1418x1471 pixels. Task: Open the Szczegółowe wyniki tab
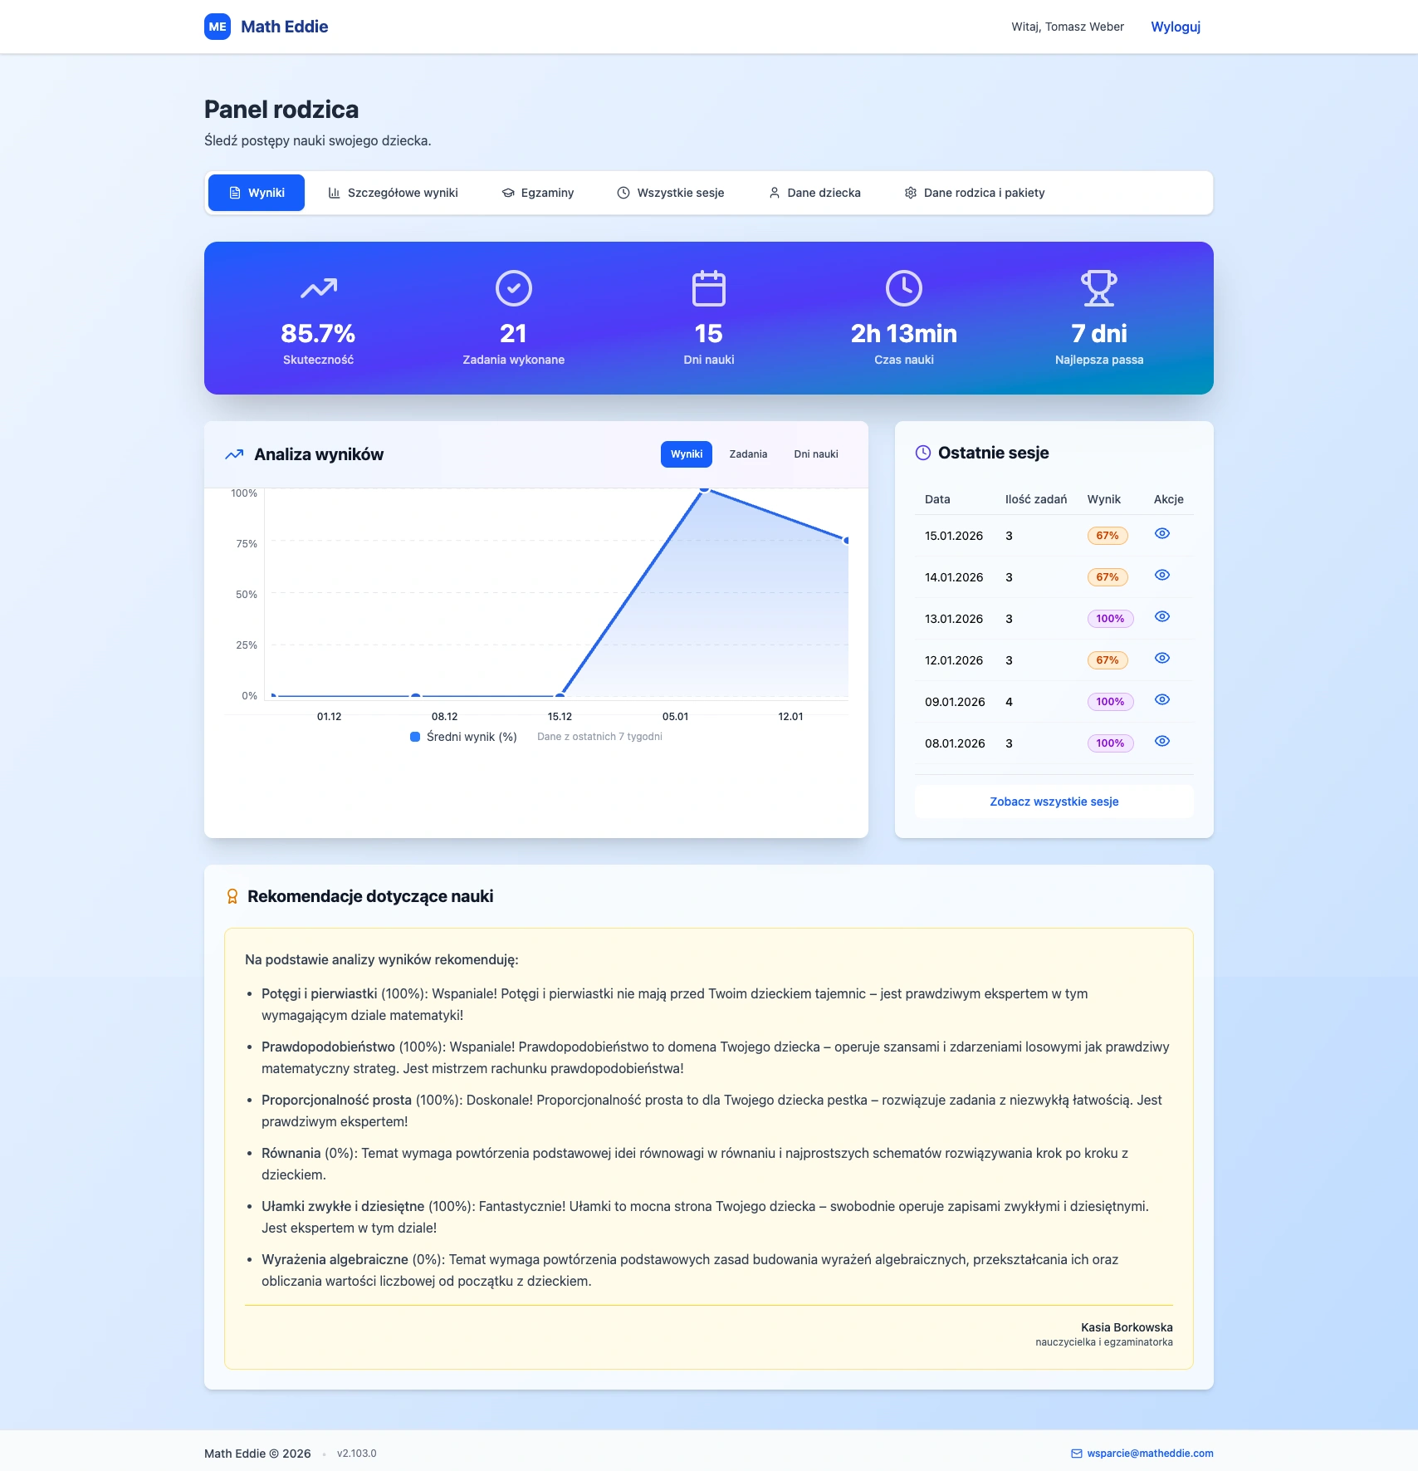tap(394, 193)
